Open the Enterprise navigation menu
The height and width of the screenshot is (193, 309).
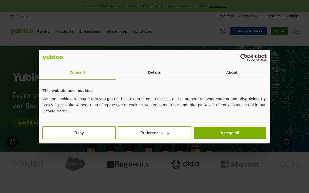[x=90, y=31]
